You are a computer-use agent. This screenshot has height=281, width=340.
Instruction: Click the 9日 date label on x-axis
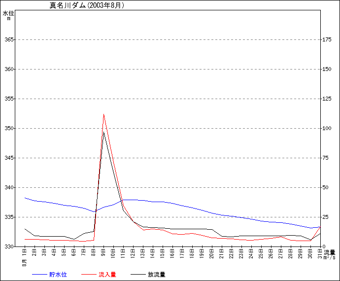pyautogui.click(x=103, y=253)
